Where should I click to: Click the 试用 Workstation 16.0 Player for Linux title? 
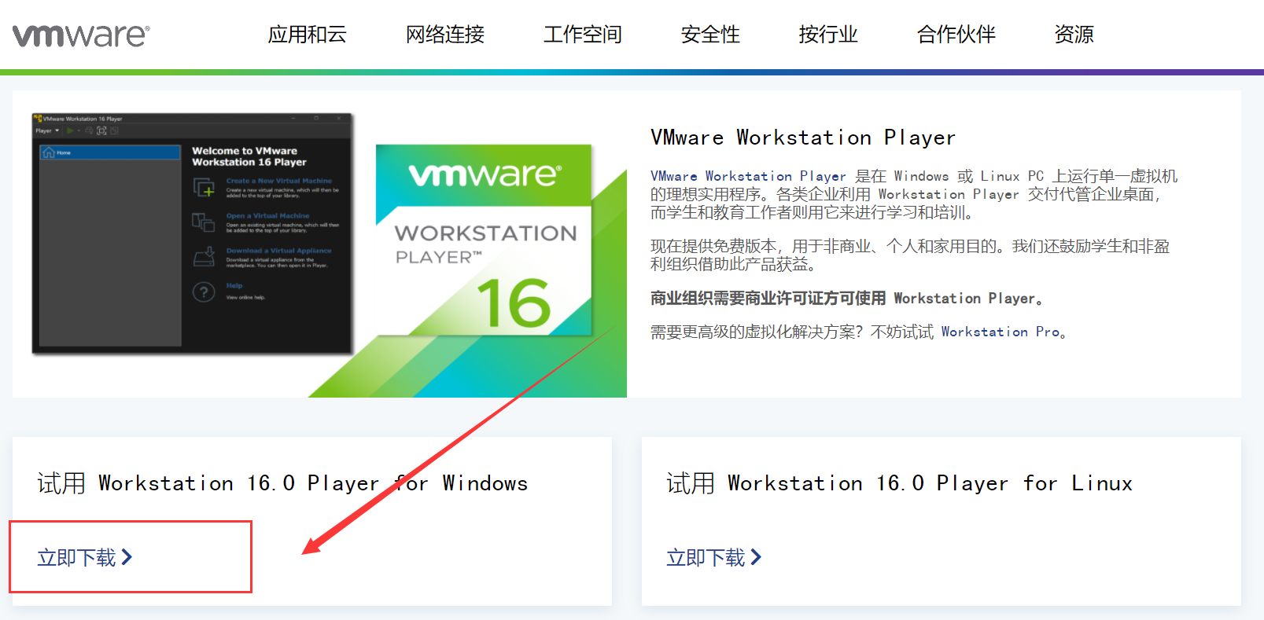click(x=900, y=483)
